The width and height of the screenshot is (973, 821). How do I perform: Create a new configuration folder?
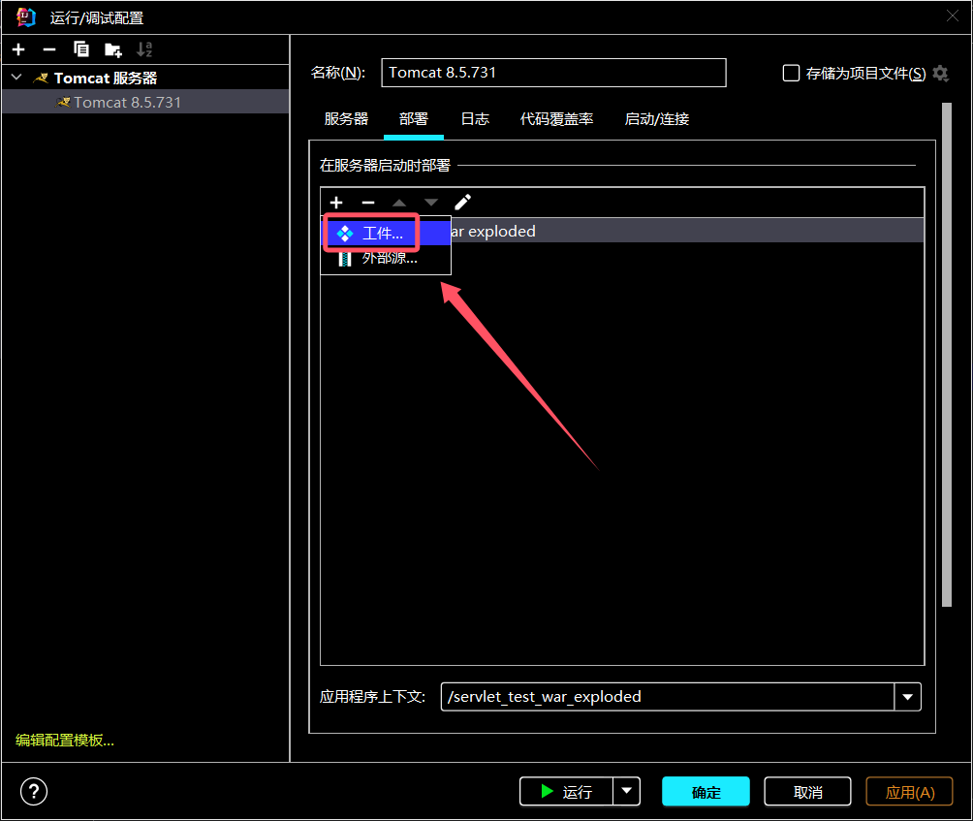click(x=113, y=49)
